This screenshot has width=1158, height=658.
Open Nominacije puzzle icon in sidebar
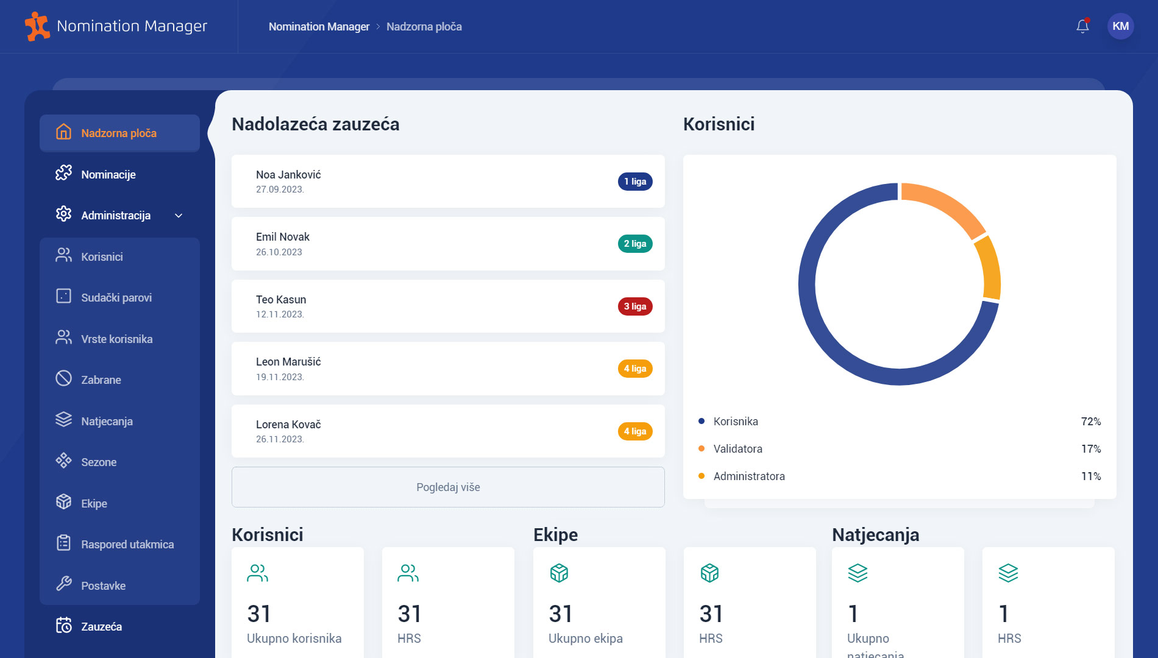click(63, 174)
